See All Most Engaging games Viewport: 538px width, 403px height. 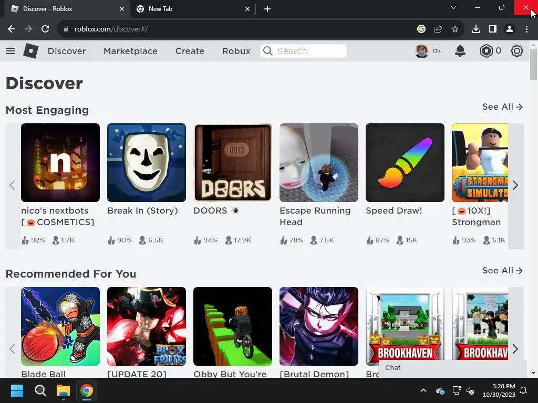pyautogui.click(x=502, y=107)
